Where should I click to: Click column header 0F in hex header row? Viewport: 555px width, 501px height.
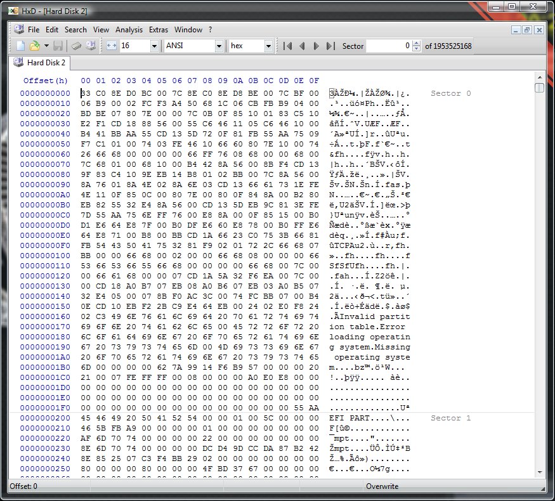(x=314, y=81)
